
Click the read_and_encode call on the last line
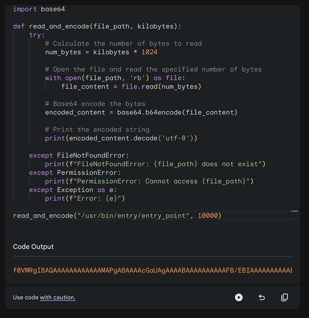pyautogui.click(x=117, y=216)
